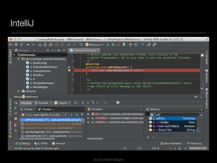Click the Run green arrow in top toolbar
Screen dimensions: 217x163
point(108,45)
